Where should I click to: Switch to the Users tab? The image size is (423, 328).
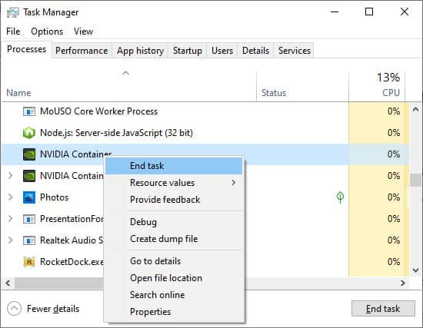click(222, 51)
